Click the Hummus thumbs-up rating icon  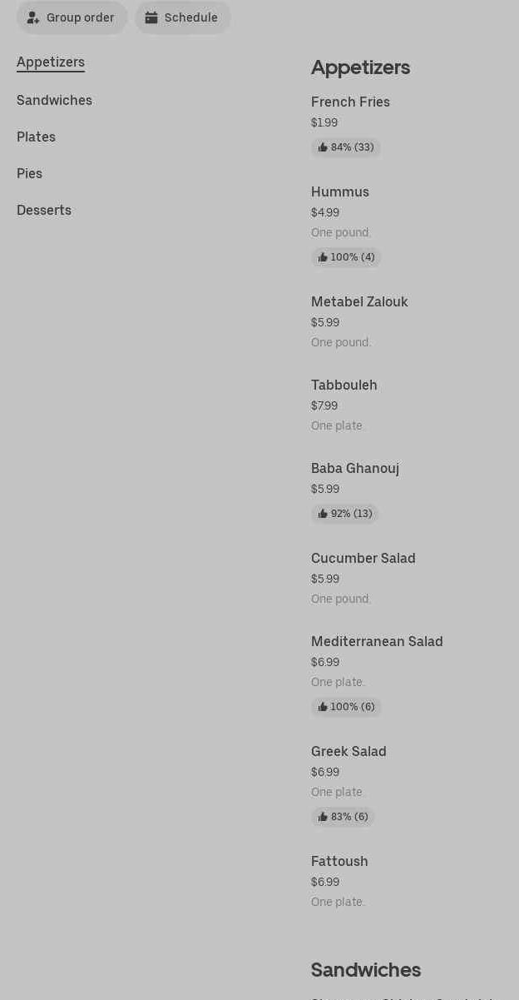[x=323, y=257]
